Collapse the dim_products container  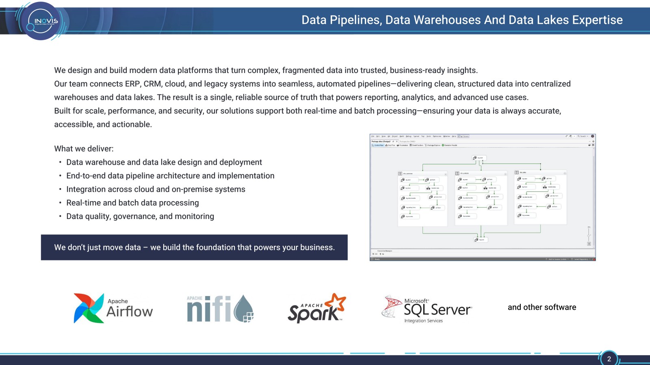(x=505, y=174)
